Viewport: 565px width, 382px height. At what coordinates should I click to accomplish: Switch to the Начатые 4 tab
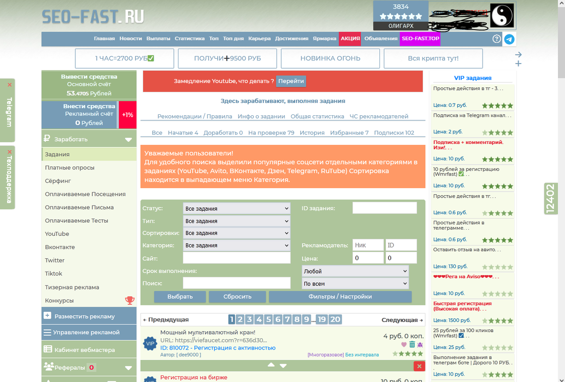[183, 133]
